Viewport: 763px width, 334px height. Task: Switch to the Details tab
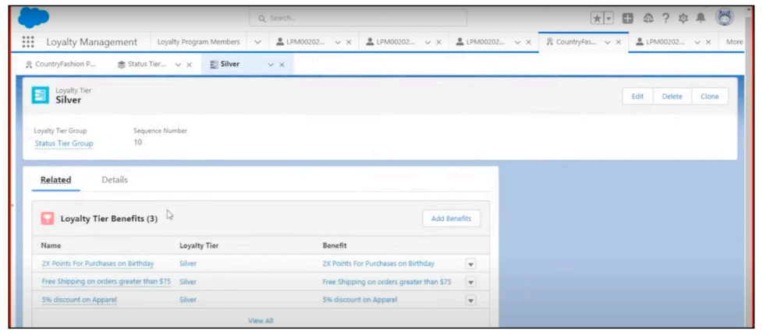click(x=115, y=180)
